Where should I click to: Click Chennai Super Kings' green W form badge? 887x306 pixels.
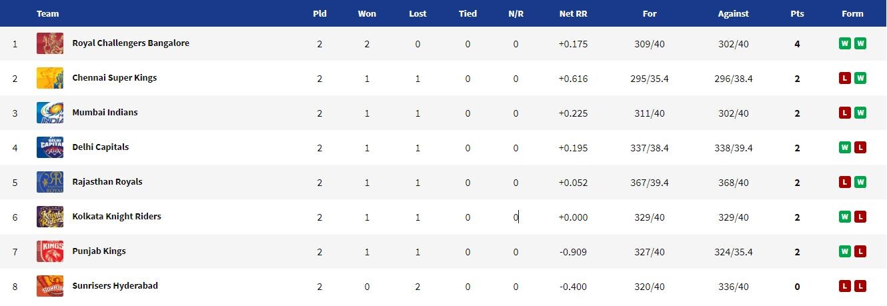[x=860, y=79]
